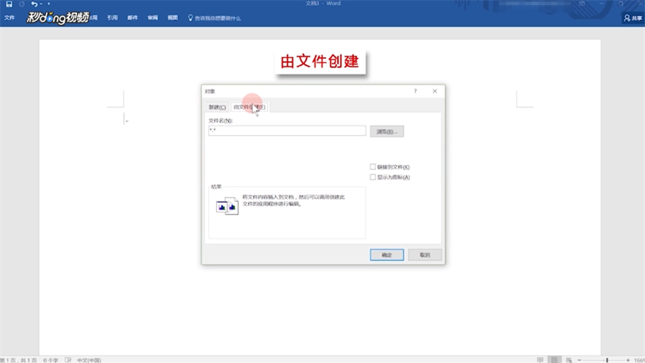Click the proofing check icon in status bar

68,360
